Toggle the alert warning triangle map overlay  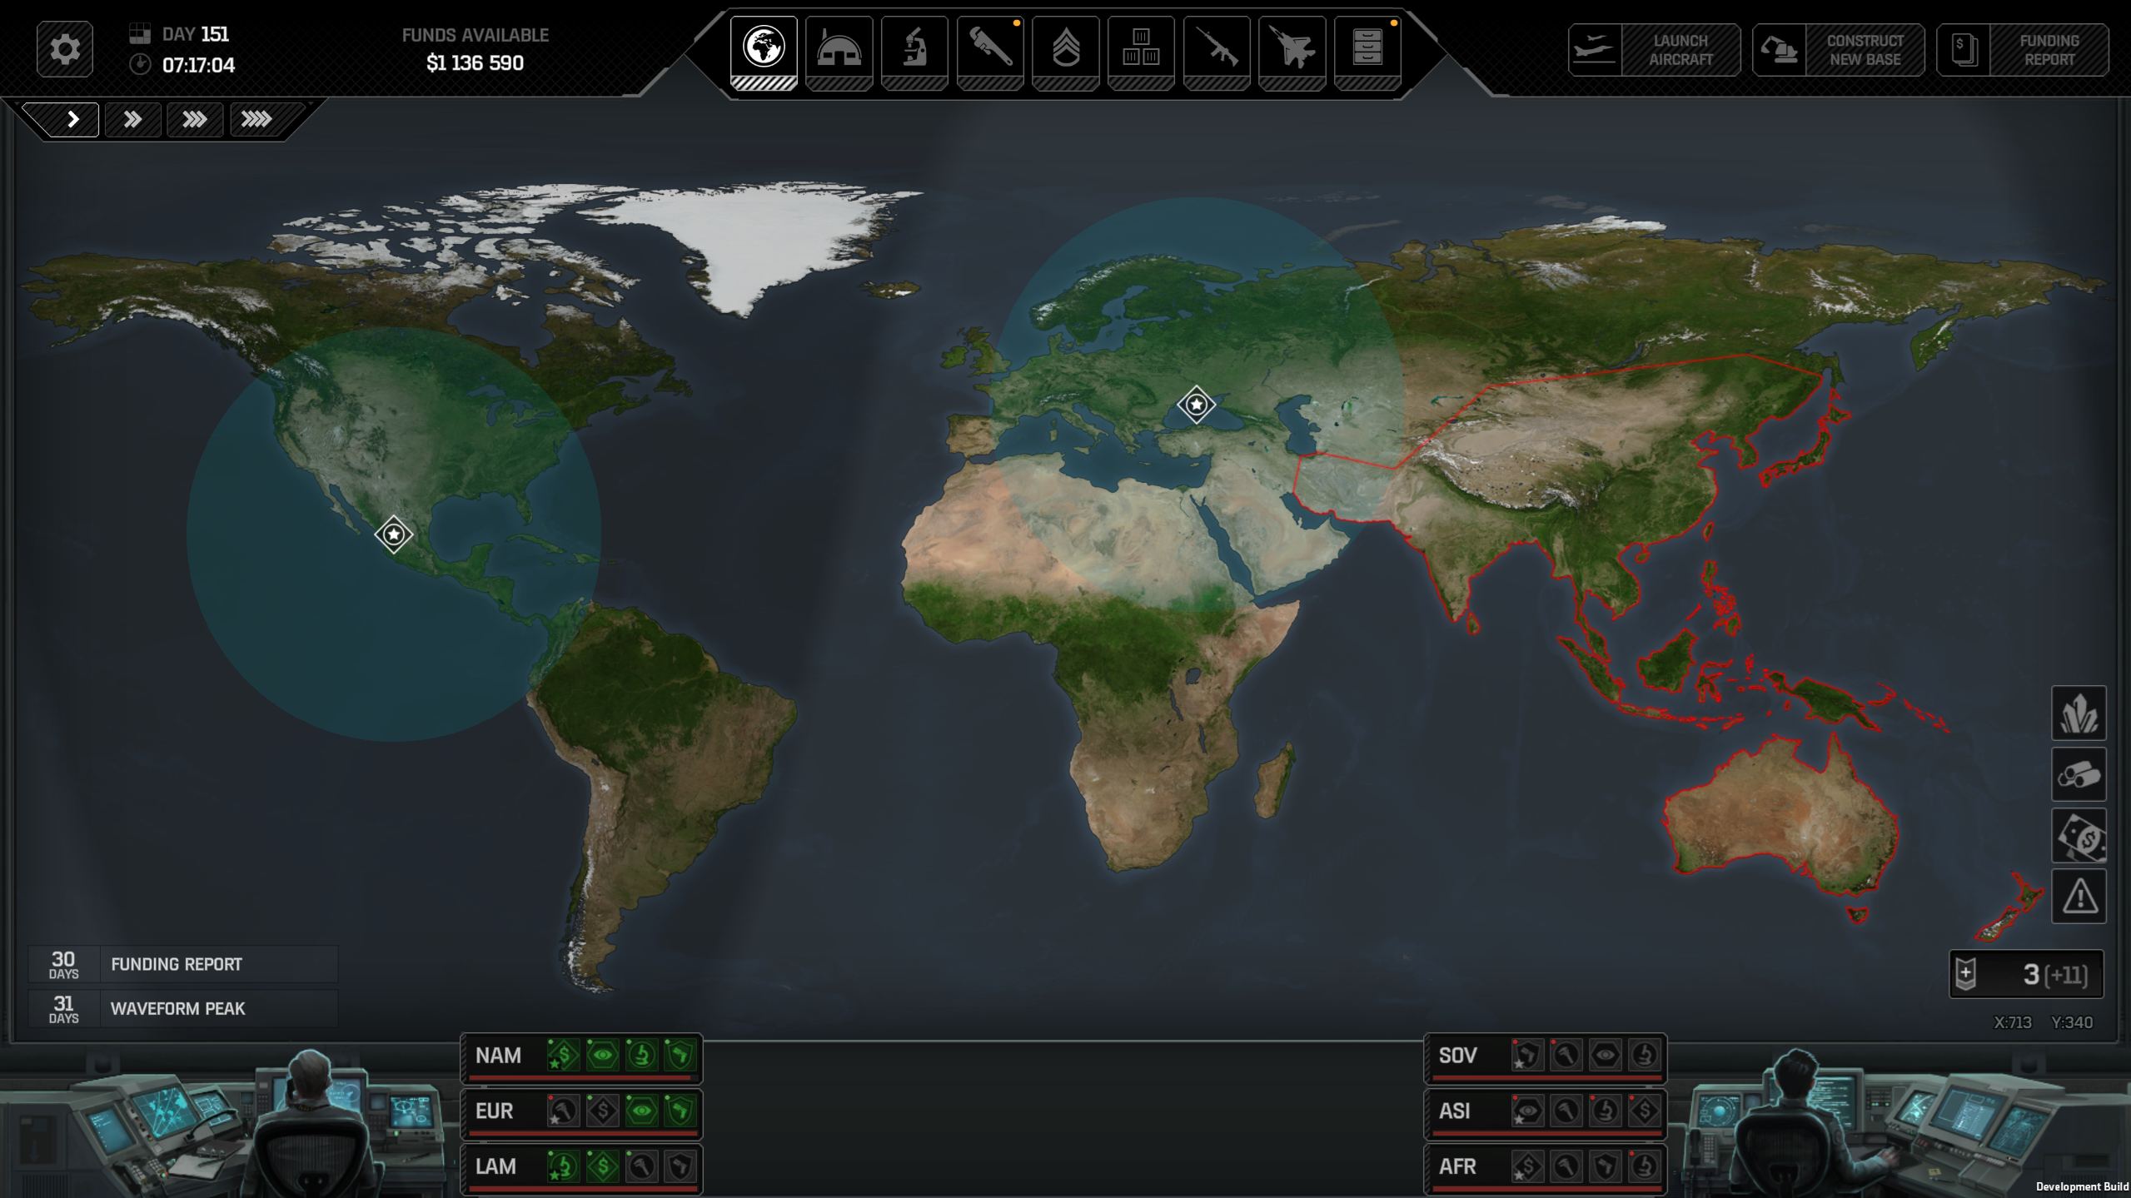click(2079, 897)
